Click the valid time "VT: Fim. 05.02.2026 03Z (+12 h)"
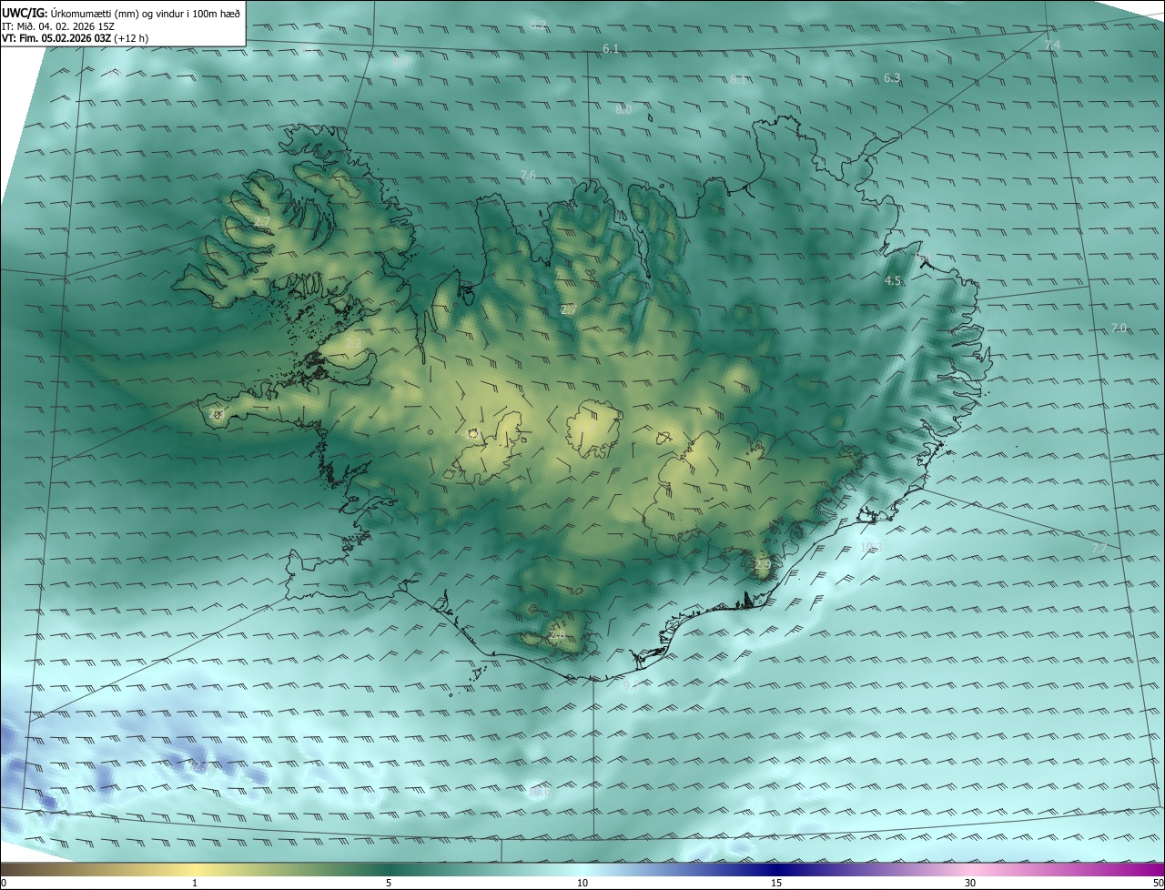Viewport: 1165px width, 890px height. (75, 39)
